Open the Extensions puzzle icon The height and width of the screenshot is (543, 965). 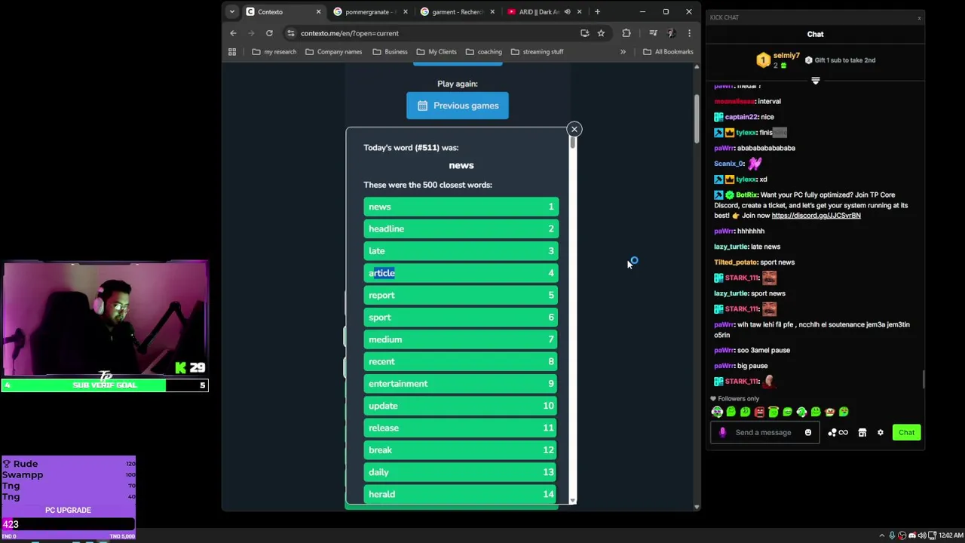point(626,33)
